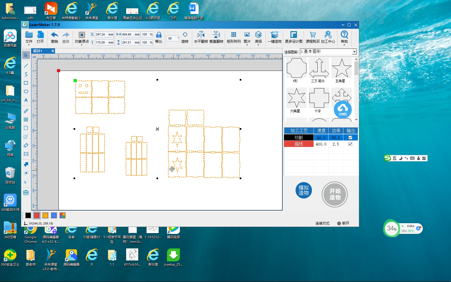
Task: Select the 切割 process row
Action: pyautogui.click(x=321, y=138)
